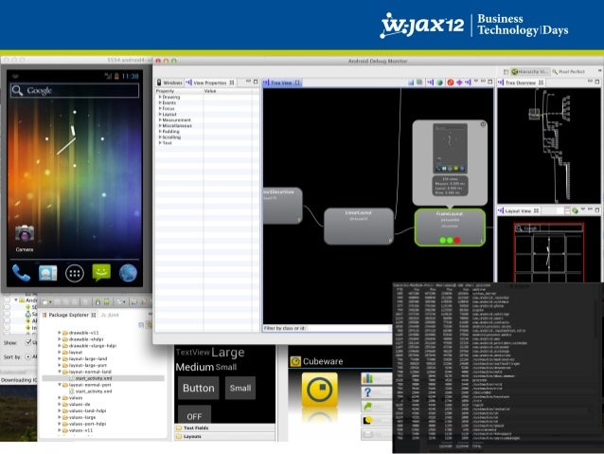Expand the values-de folder
Viewport: 604px width, 454px height.
tap(60, 405)
